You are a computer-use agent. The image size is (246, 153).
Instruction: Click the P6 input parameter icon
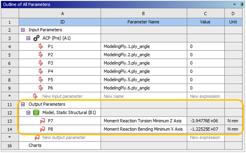point(40,88)
